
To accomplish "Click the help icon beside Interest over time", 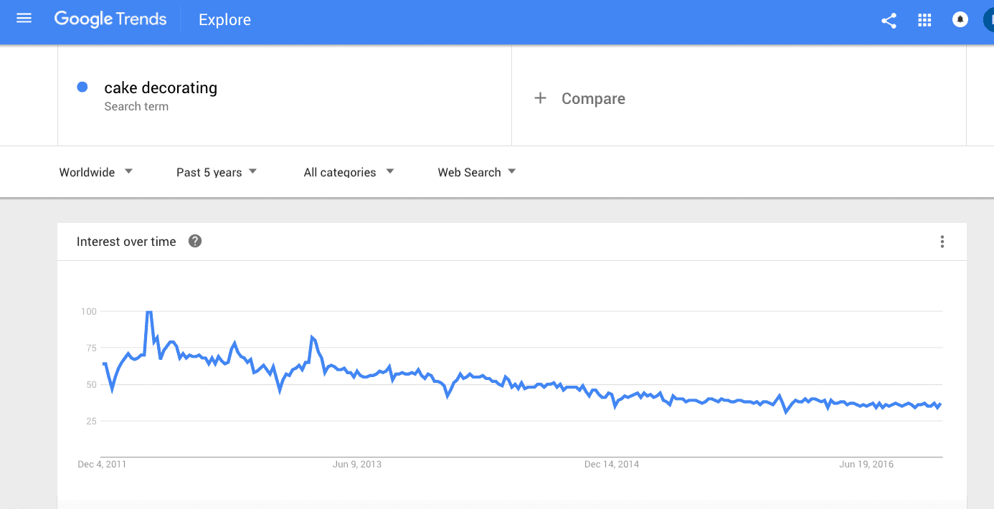I will pos(194,241).
